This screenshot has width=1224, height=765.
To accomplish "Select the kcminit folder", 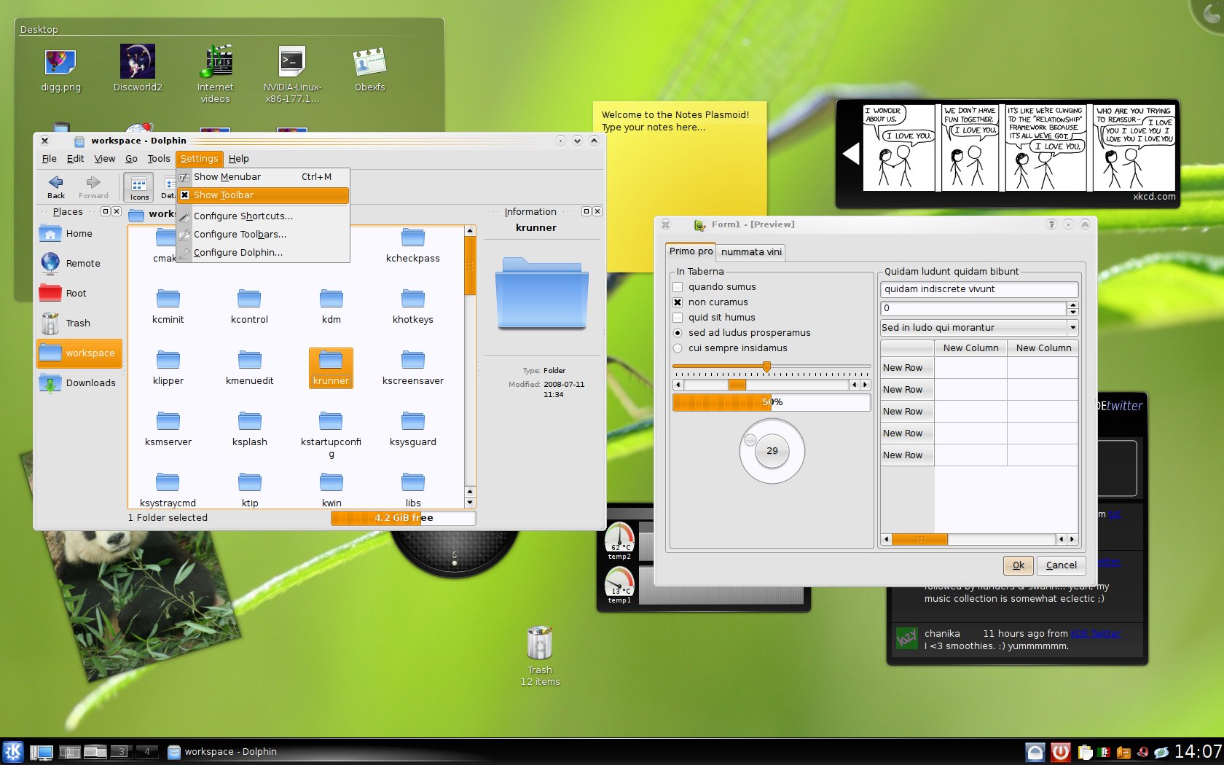I will click(x=168, y=307).
